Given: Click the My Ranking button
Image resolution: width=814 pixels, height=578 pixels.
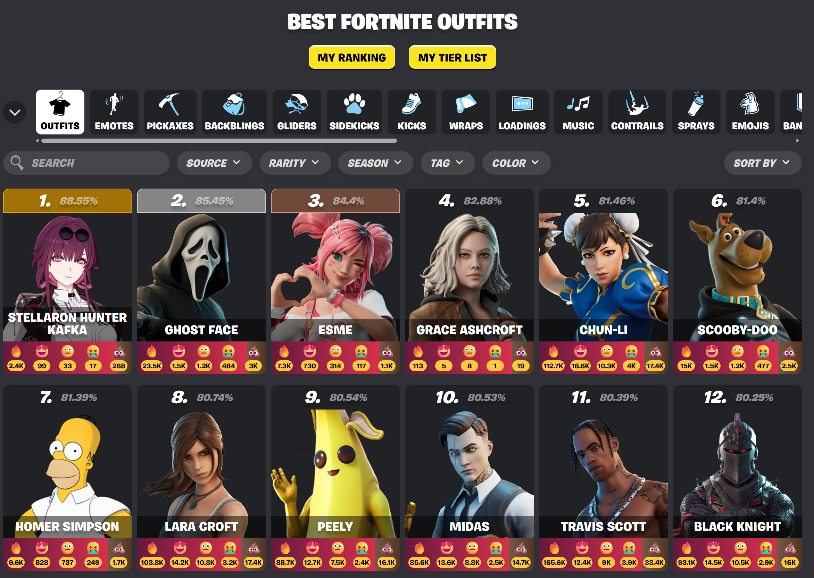Looking at the screenshot, I should (x=351, y=57).
